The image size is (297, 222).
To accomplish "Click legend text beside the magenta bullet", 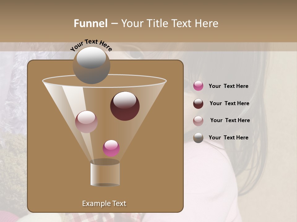I will point(228,86).
